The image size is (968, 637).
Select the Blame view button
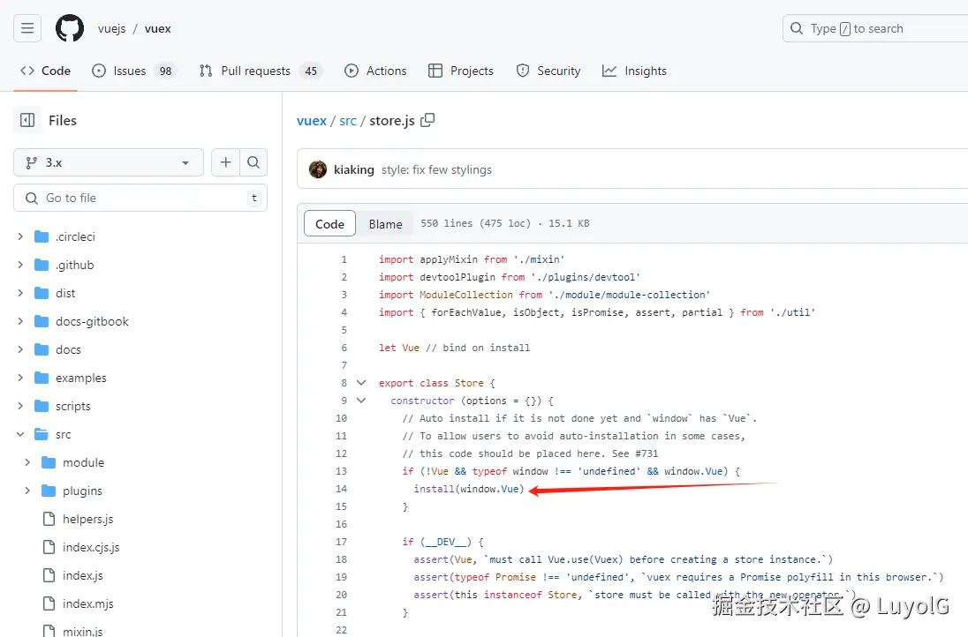click(x=385, y=224)
